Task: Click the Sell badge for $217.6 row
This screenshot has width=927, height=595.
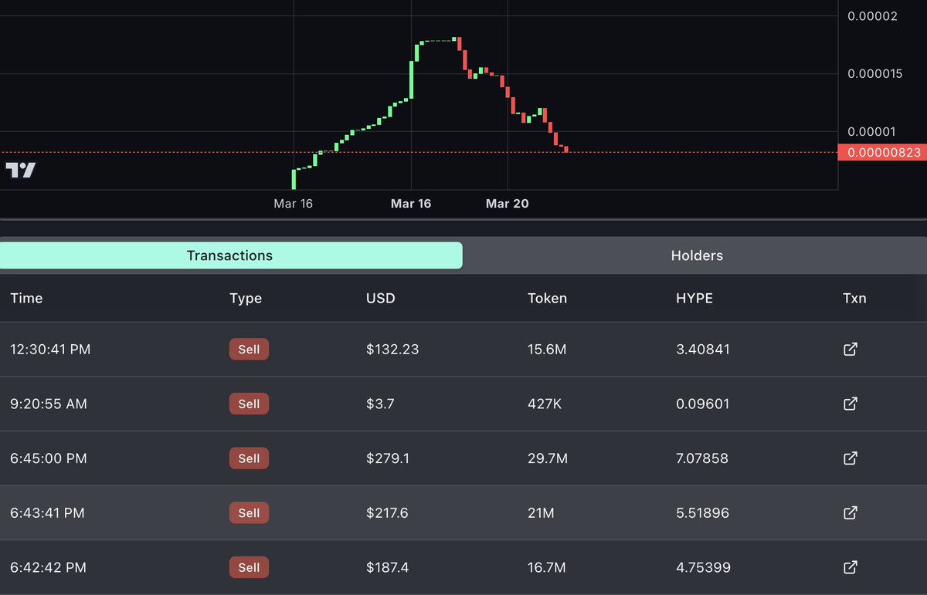Action: (249, 512)
